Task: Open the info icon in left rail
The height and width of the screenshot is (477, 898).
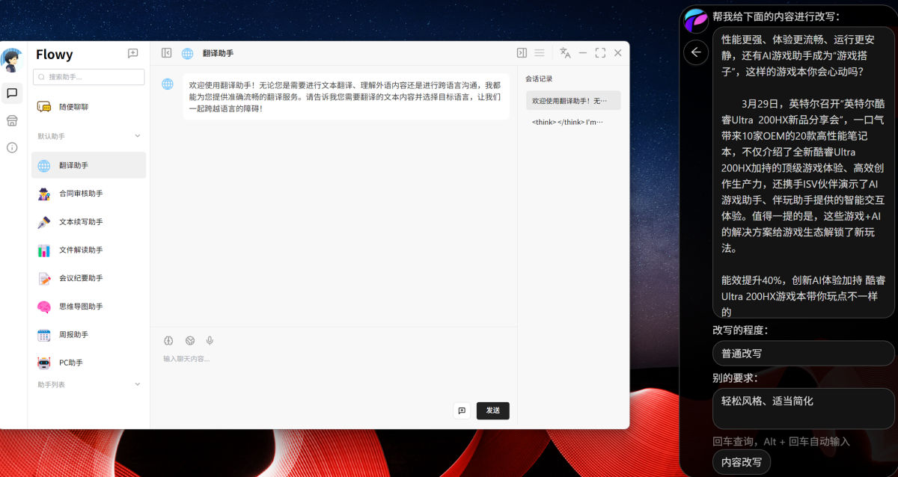Action: (x=12, y=147)
